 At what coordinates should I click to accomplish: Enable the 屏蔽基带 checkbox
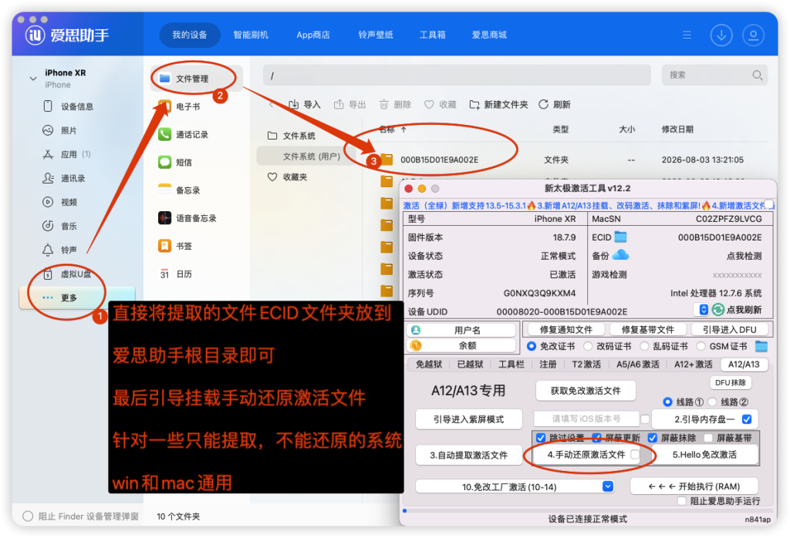708,437
